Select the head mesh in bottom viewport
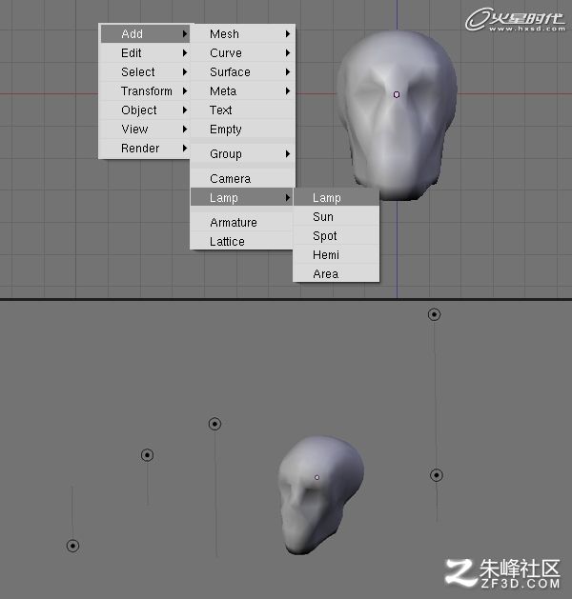The image size is (572, 599). click(320, 495)
